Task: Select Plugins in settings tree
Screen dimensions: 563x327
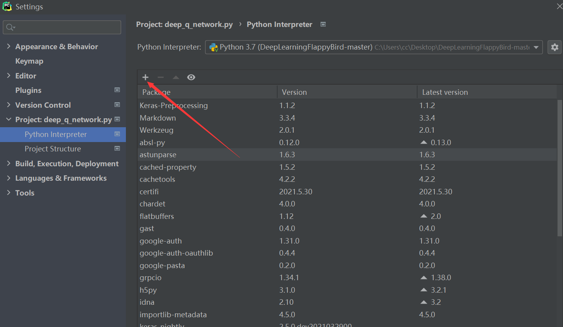Action: tap(28, 91)
